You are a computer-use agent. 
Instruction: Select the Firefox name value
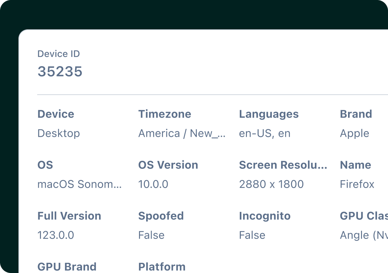(357, 184)
